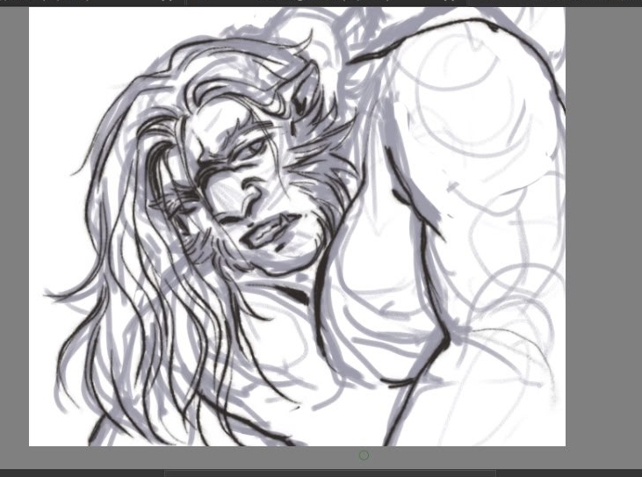Click the green brush cursor circle below the canvas

[364, 455]
